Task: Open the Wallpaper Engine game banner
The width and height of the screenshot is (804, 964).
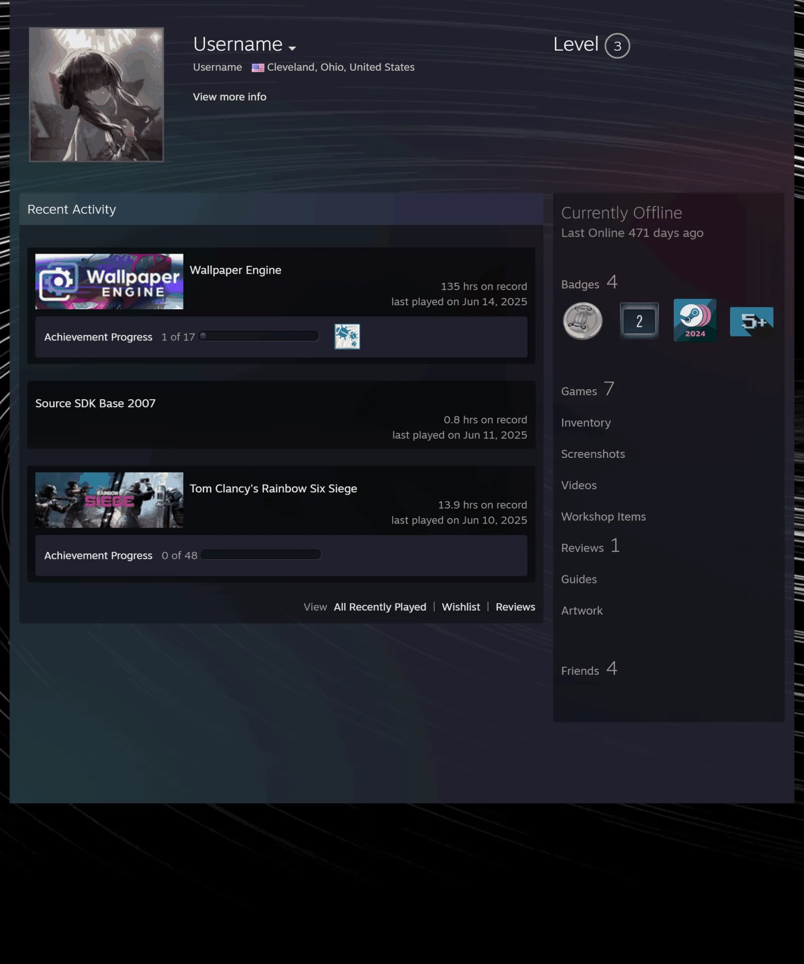Action: point(109,281)
